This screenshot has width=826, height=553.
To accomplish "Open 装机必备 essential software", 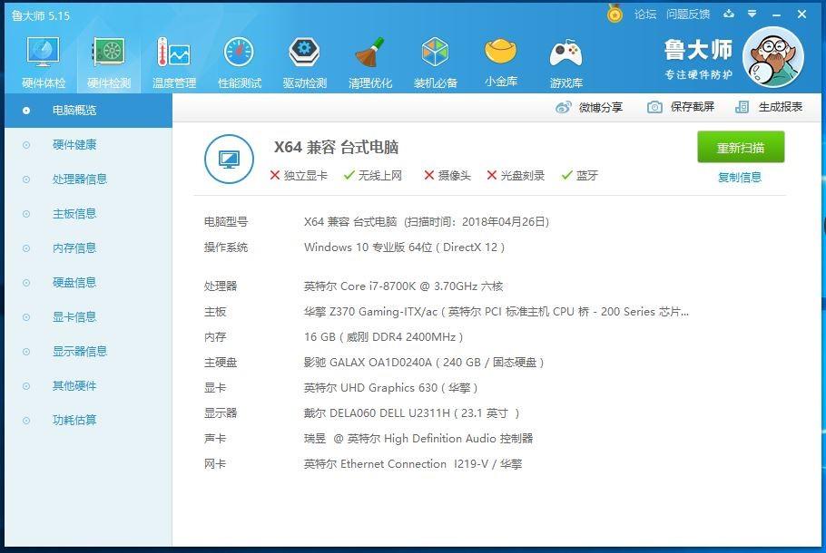I will pyautogui.click(x=435, y=63).
